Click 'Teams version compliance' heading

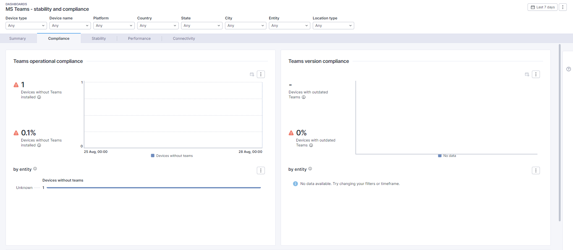coord(319,61)
